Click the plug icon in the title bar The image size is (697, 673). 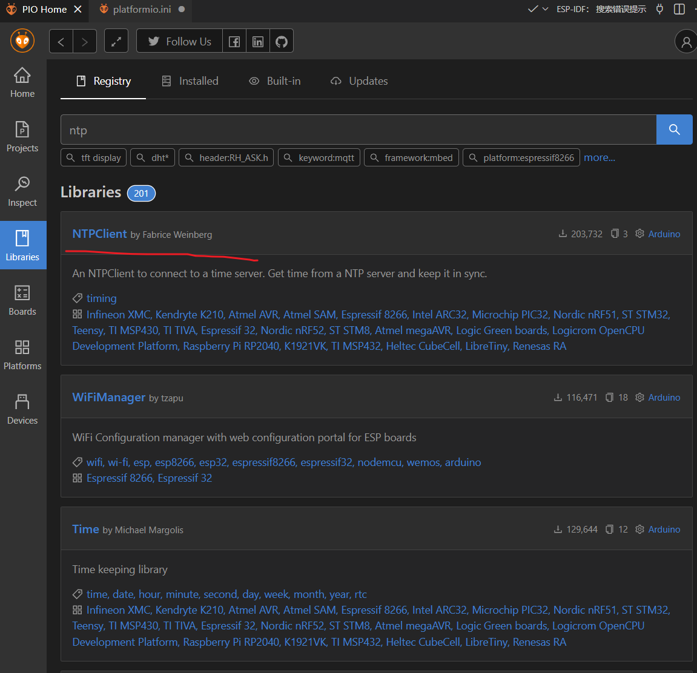tap(659, 9)
